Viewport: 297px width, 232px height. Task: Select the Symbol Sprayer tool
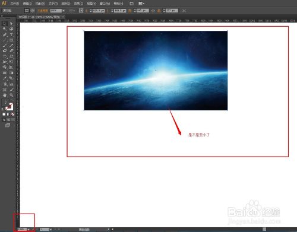pos(5,84)
